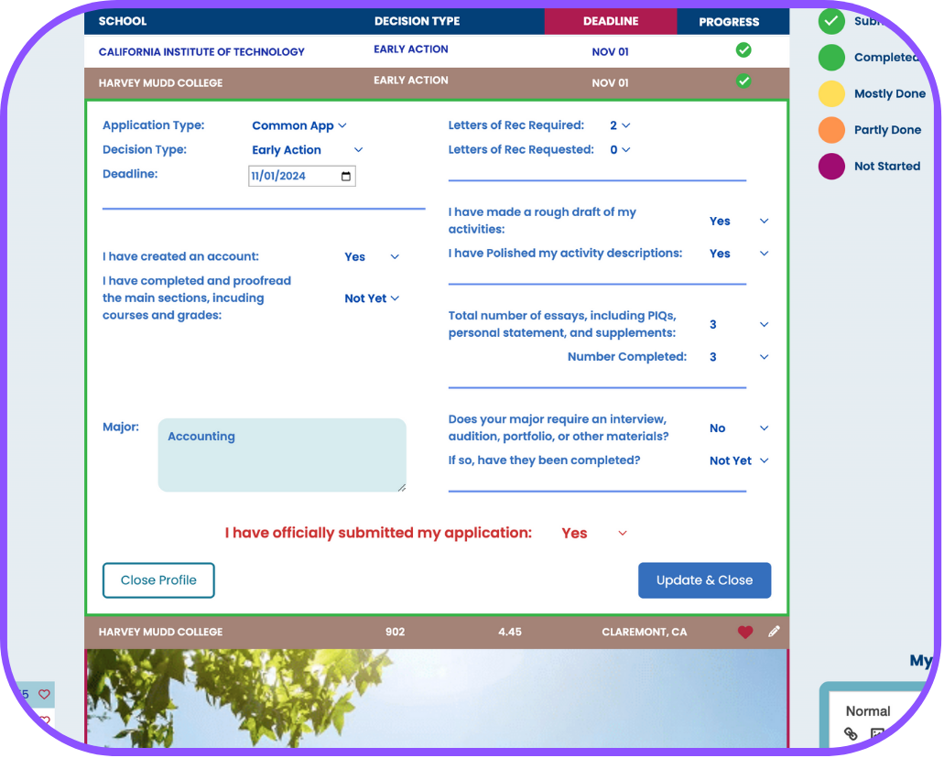Viewport: 944px width, 758px height.
Task: Click Harvey Mudd College title in lower bar
Action: [160, 633]
